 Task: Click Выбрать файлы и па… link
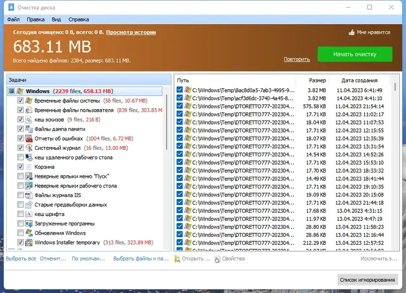(x=141, y=258)
